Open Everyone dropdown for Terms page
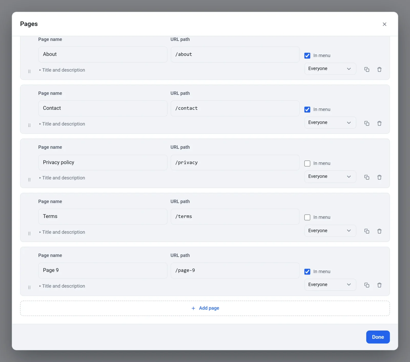The height and width of the screenshot is (362, 410). (x=330, y=231)
